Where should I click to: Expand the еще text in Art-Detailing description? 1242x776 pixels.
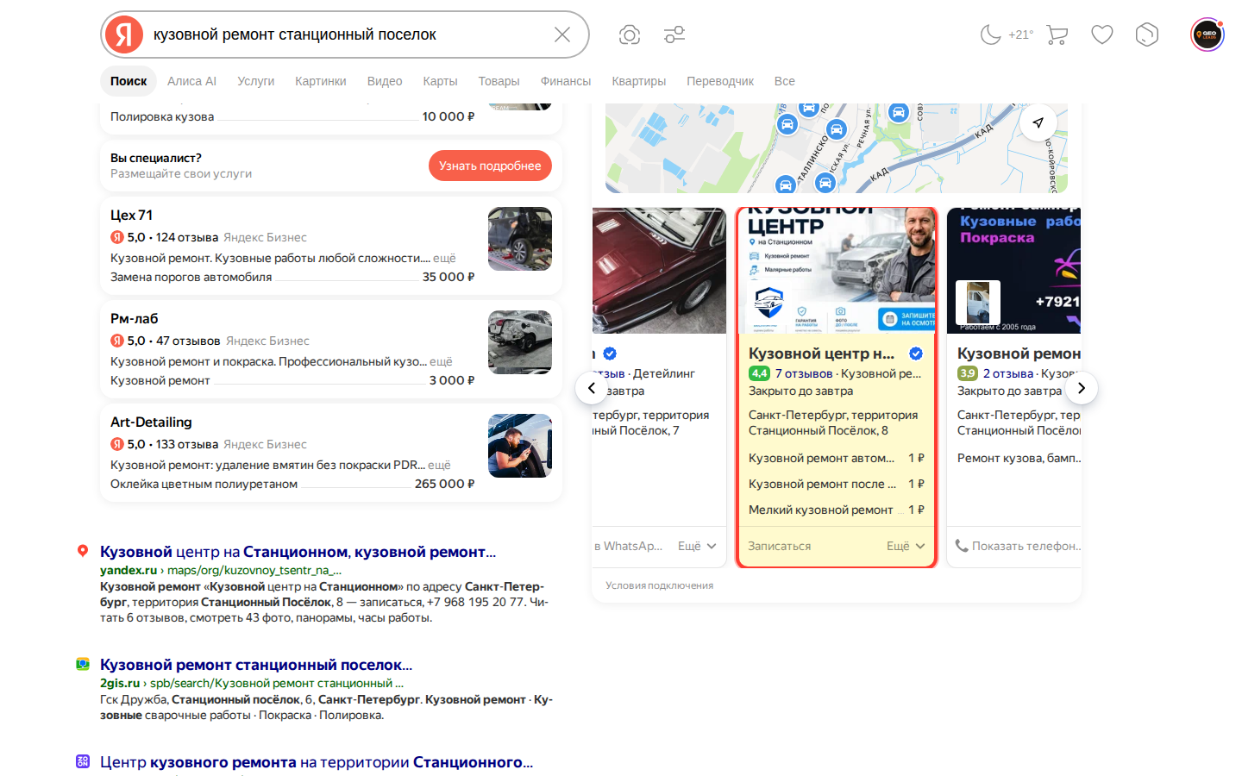[x=439, y=465]
